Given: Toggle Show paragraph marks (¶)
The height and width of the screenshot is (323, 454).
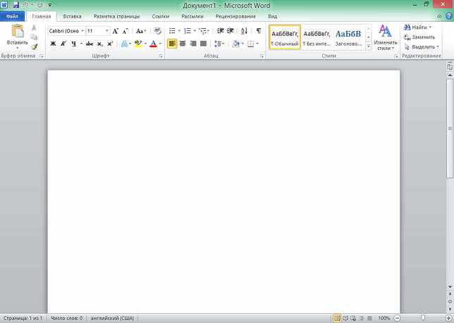Looking at the screenshot, I should click(x=259, y=31).
